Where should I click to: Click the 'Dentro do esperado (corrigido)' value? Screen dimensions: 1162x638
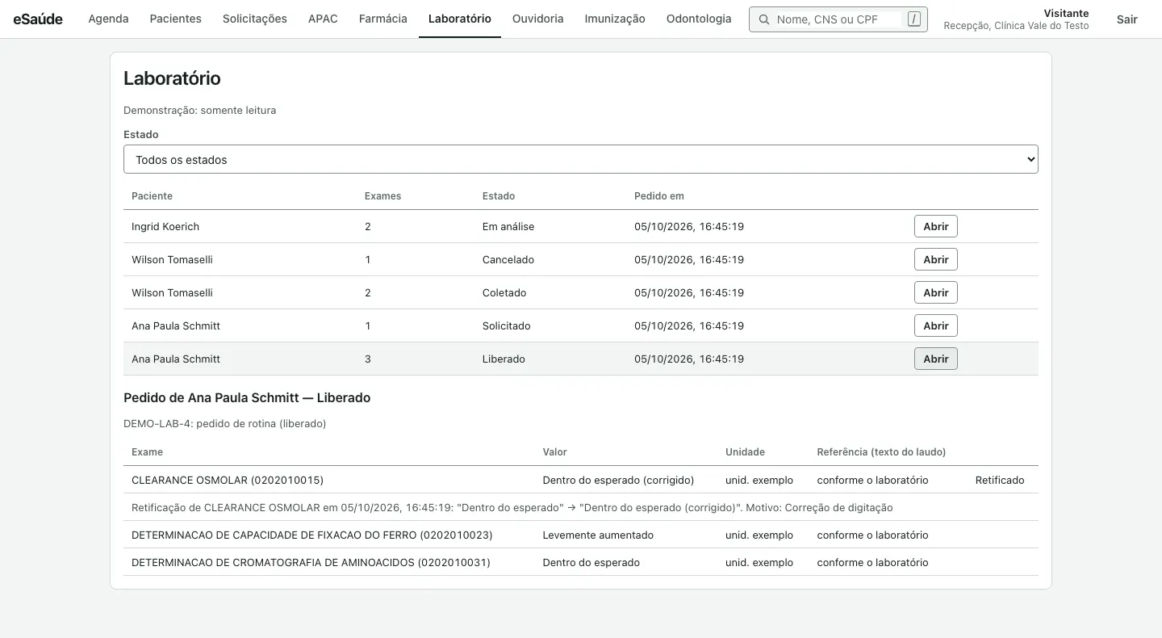(618, 480)
